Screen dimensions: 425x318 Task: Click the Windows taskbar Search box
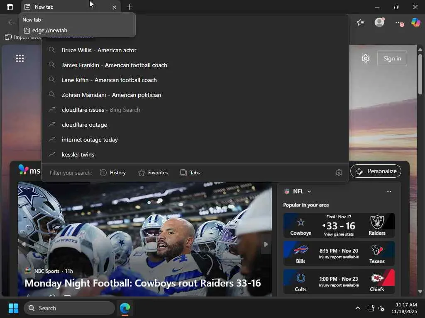coord(69,308)
